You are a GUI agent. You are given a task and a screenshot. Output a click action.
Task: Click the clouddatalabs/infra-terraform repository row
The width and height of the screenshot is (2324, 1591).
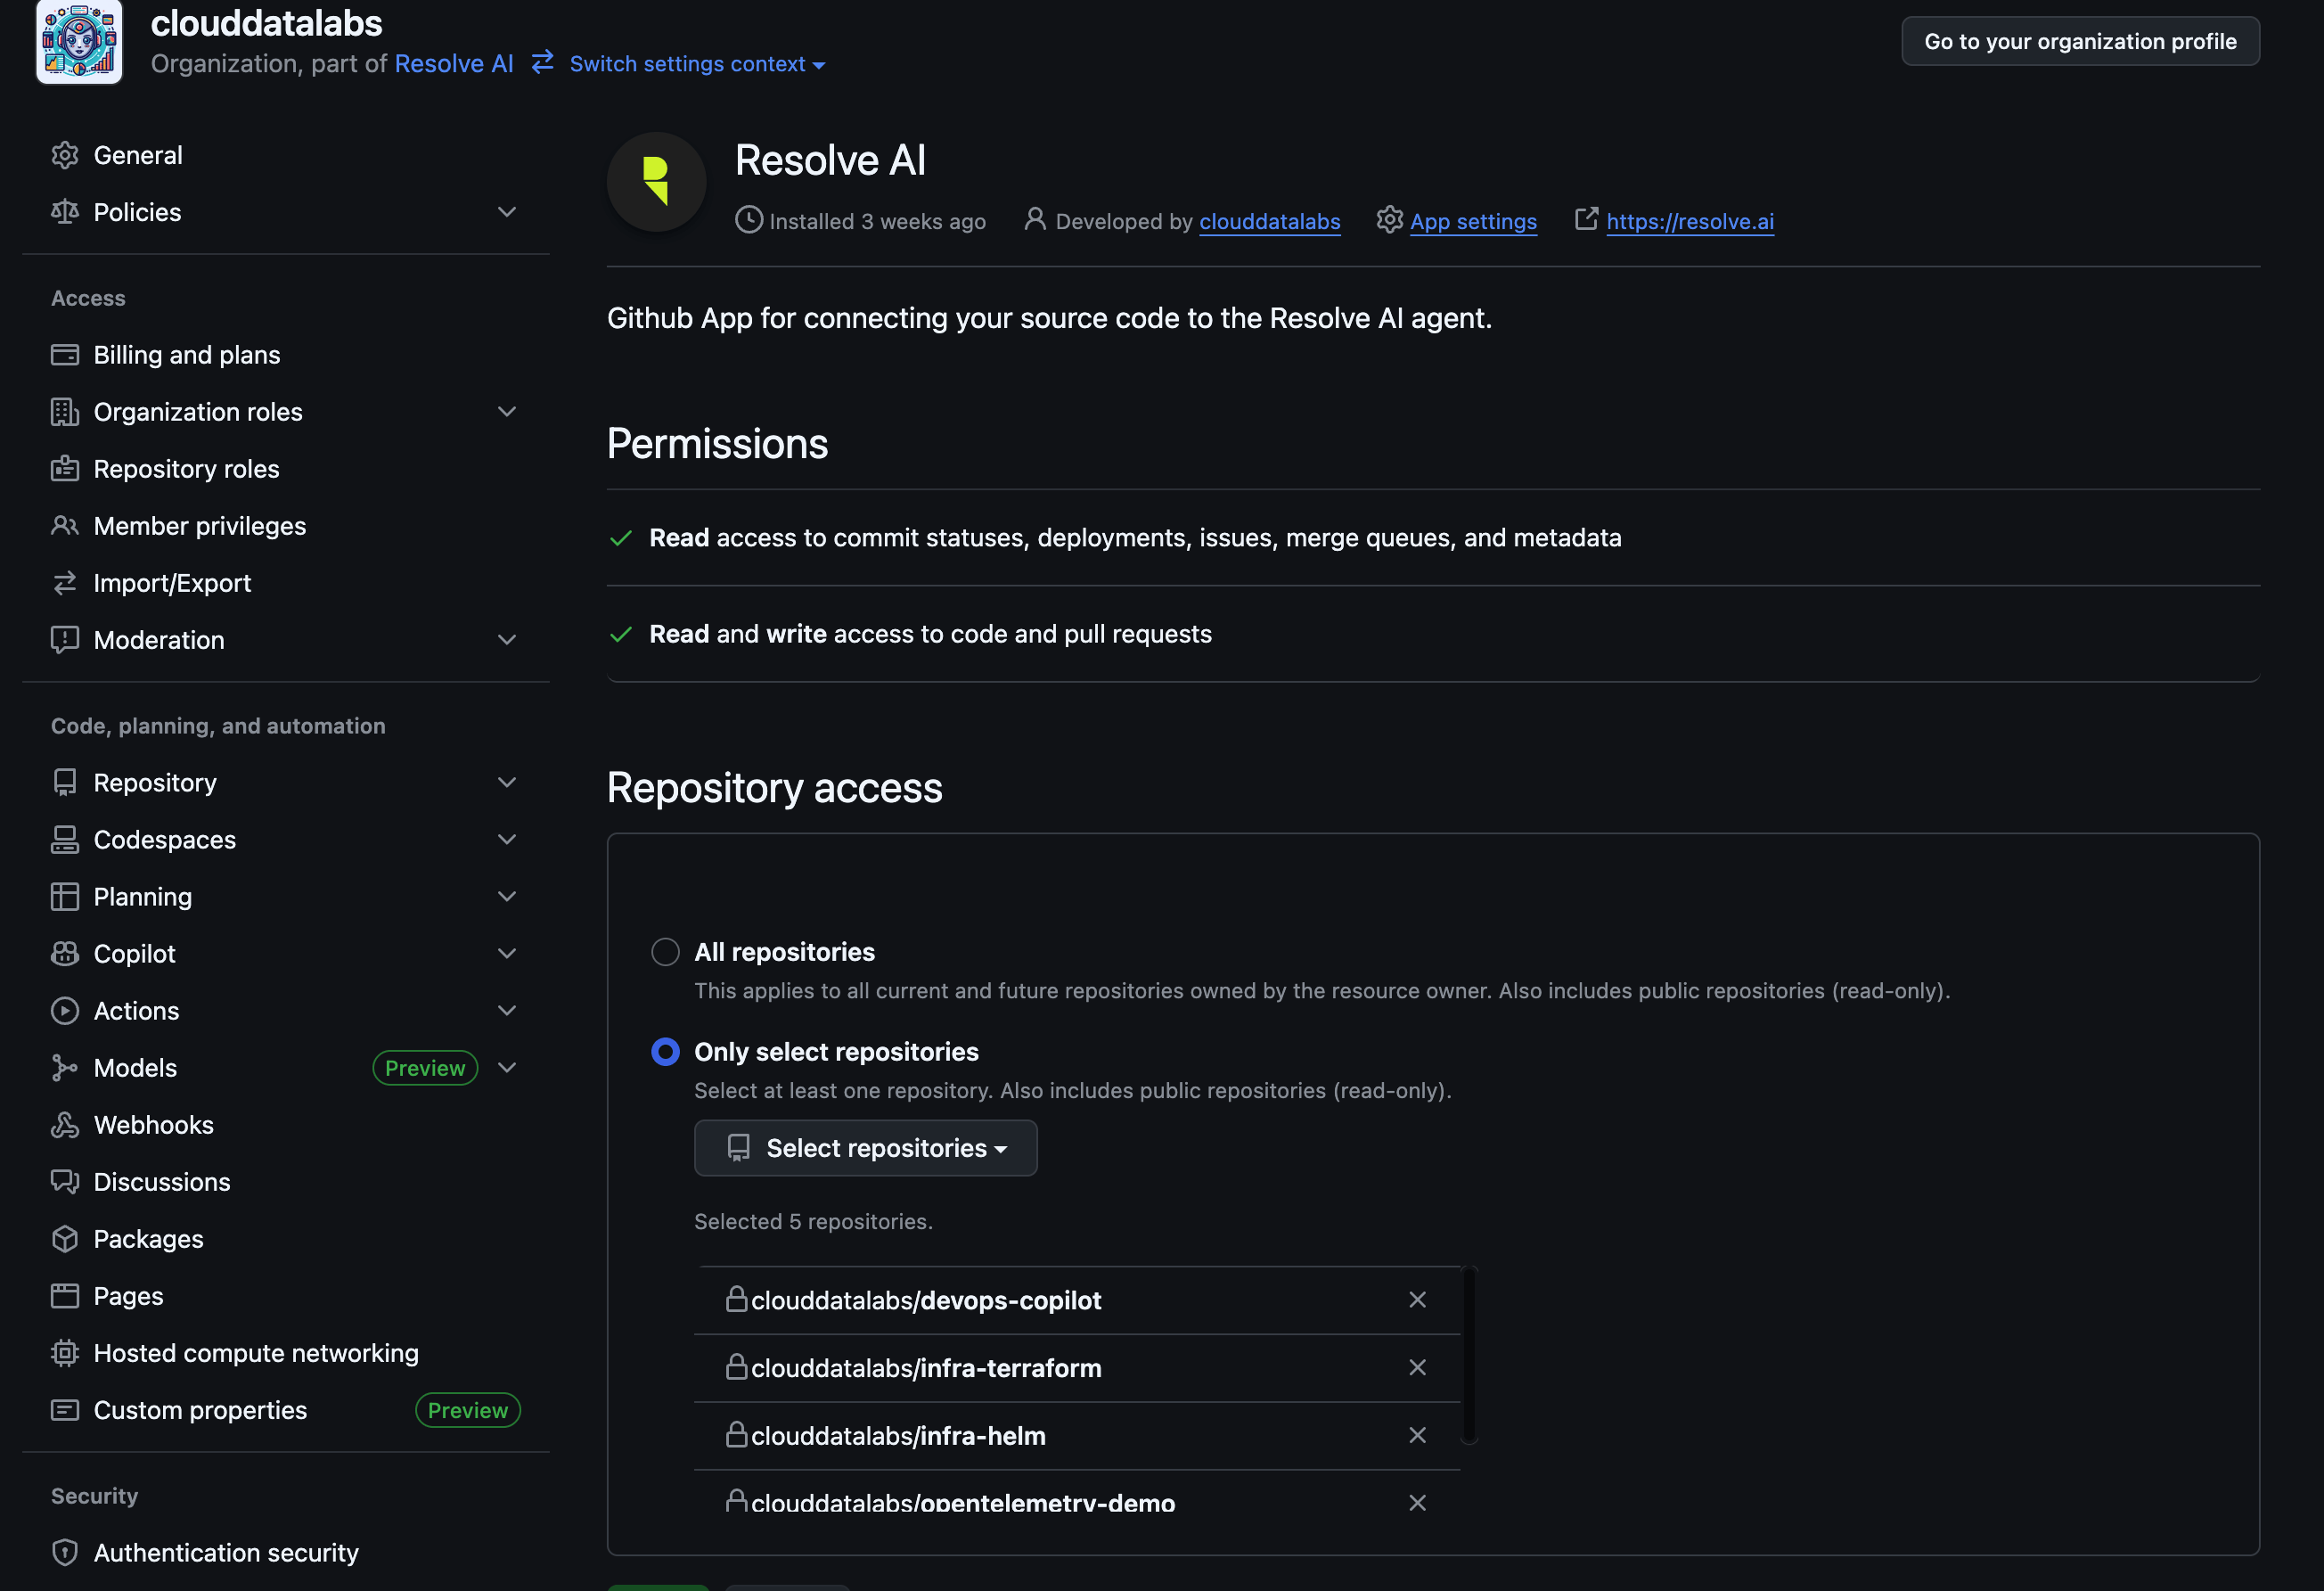(1077, 1368)
